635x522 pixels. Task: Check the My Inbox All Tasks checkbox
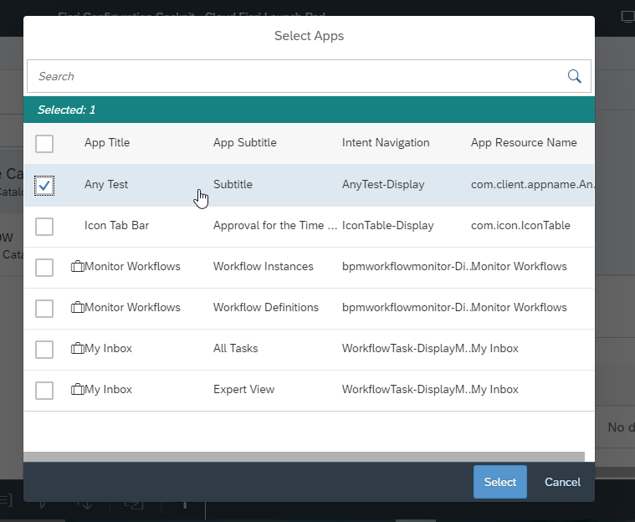click(x=44, y=349)
